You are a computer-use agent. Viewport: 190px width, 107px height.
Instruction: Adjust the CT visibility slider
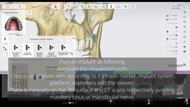point(172,51)
